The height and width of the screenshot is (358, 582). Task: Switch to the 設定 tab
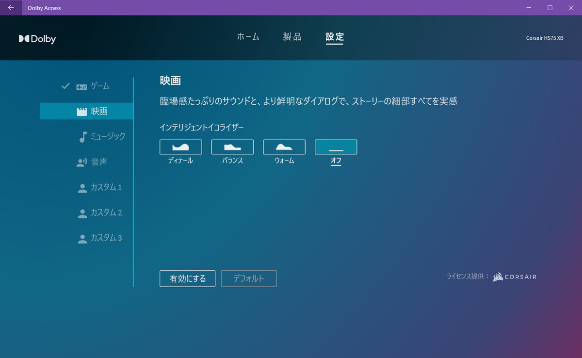coord(335,37)
